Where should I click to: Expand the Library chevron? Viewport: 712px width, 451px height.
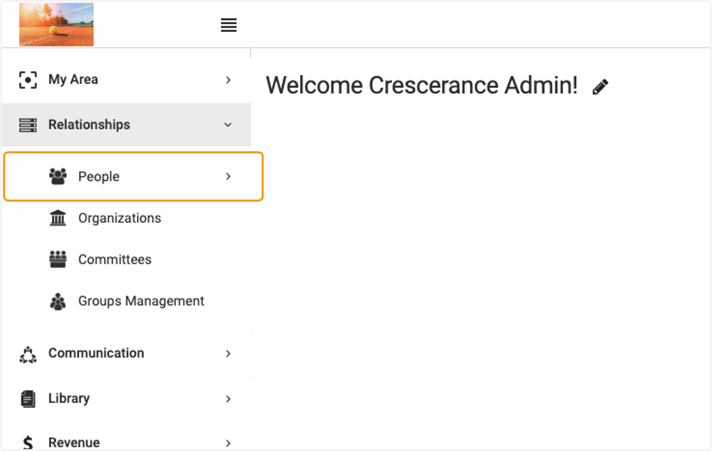[x=228, y=399]
